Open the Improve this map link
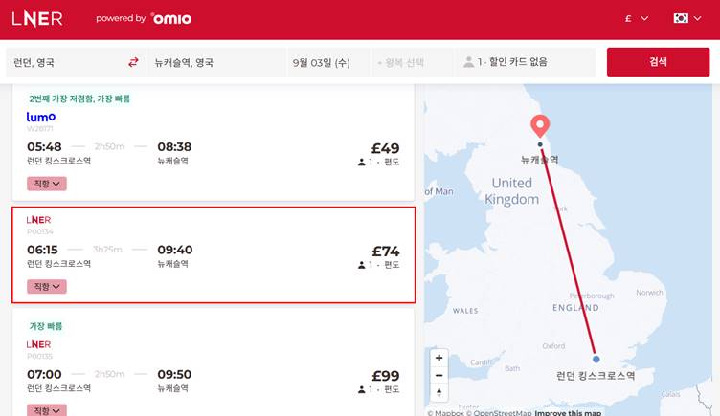 [x=568, y=413]
